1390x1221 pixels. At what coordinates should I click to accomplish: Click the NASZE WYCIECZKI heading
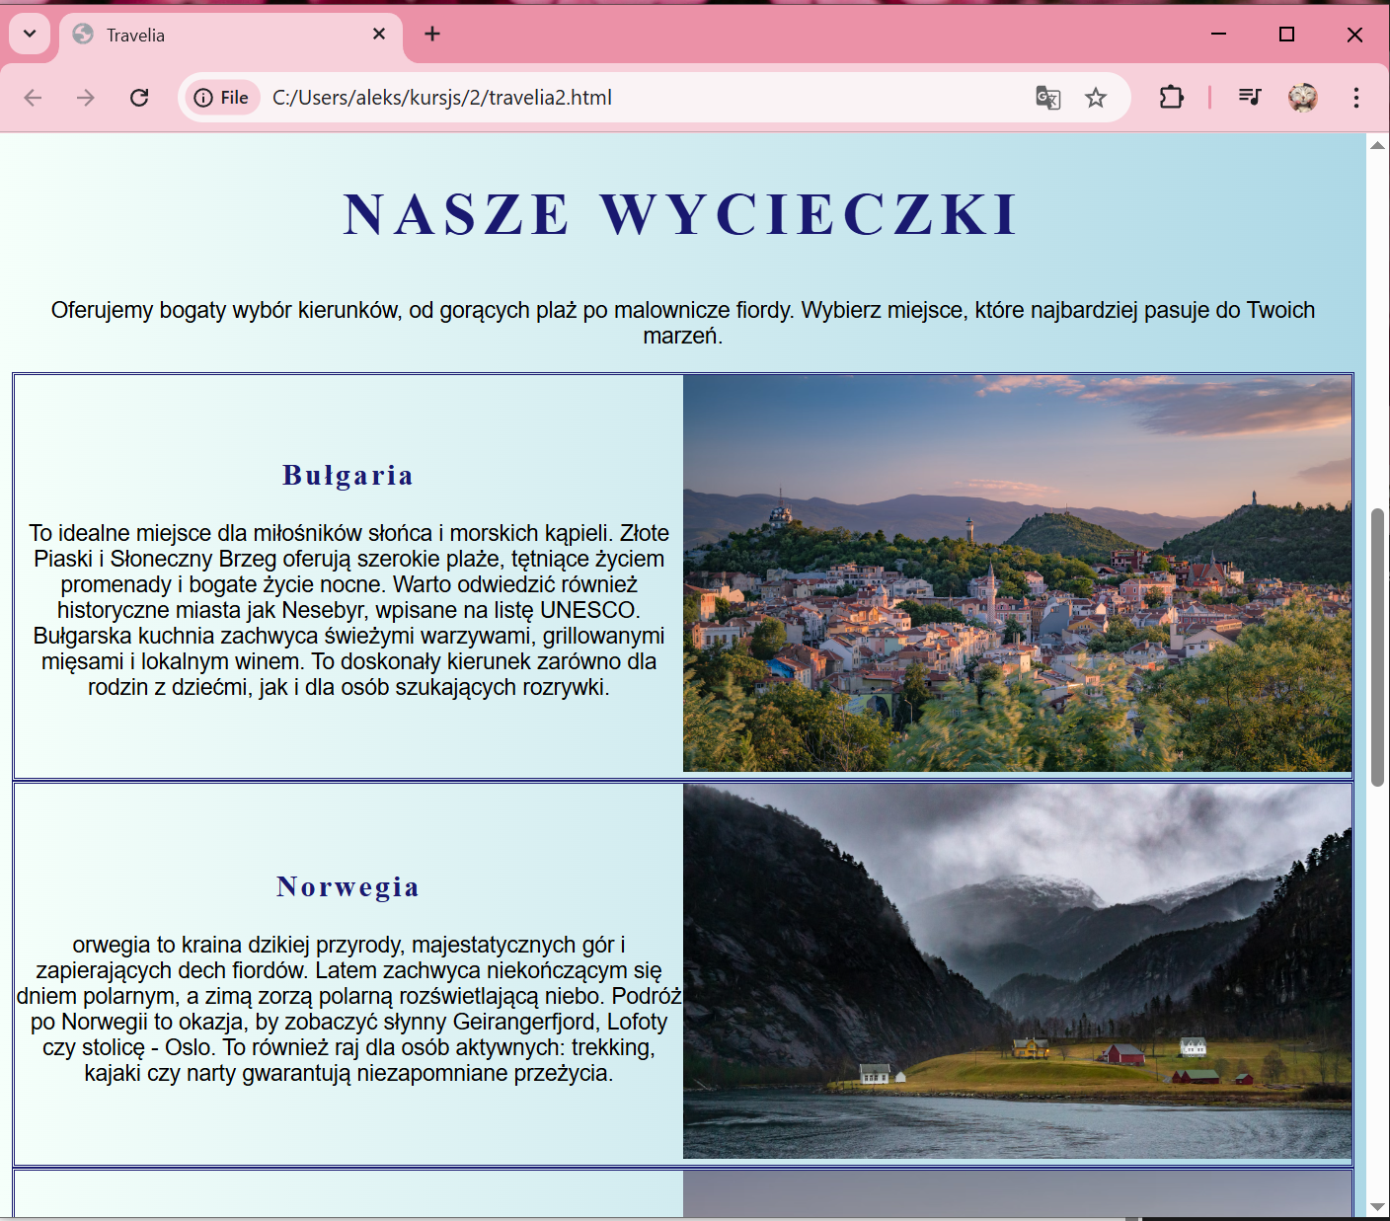coord(682,214)
